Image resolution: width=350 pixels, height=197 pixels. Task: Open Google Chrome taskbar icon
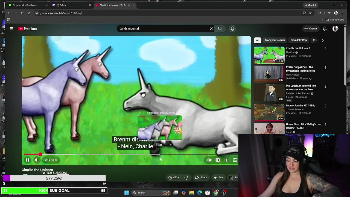tap(216, 193)
